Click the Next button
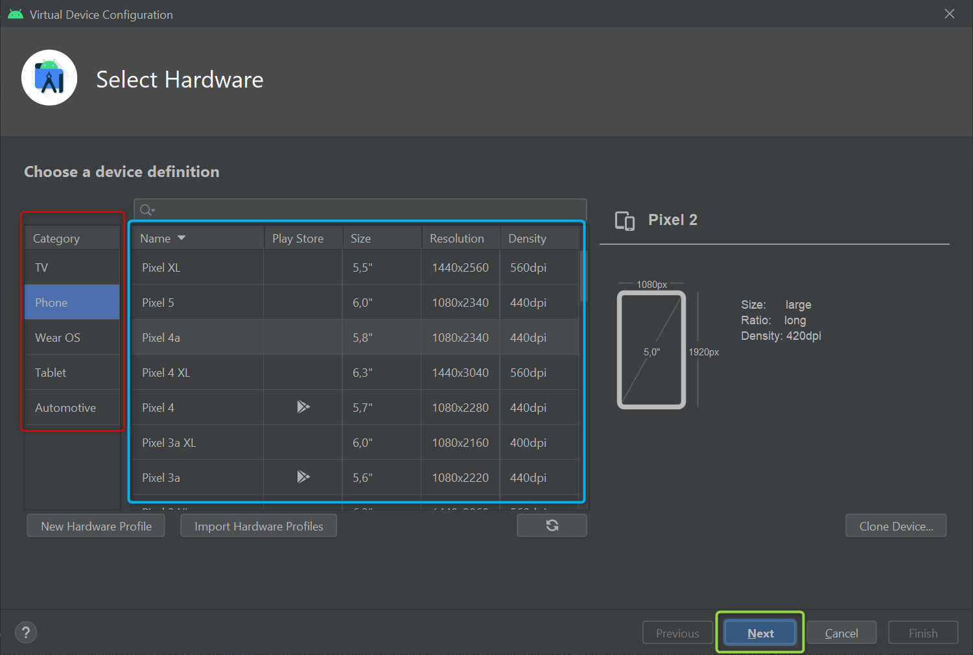973x655 pixels. tap(760, 633)
